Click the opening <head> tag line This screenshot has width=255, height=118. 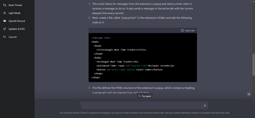click(98, 46)
